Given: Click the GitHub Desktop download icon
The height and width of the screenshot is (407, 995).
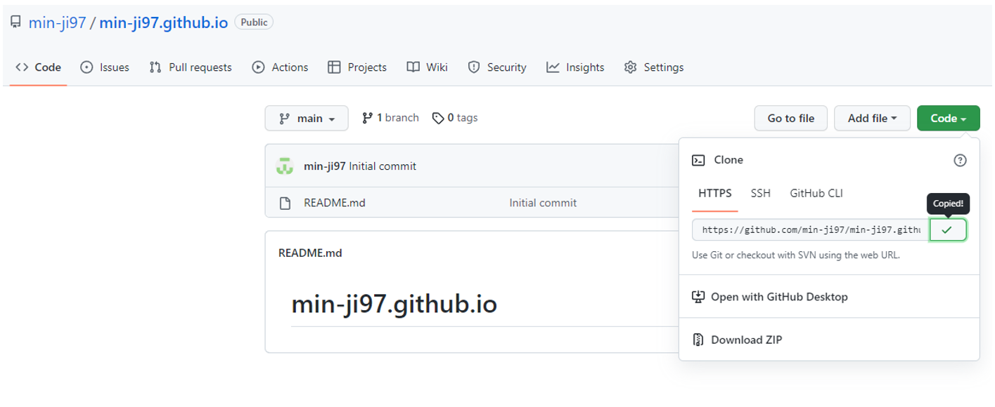Looking at the screenshot, I should pyautogui.click(x=698, y=297).
